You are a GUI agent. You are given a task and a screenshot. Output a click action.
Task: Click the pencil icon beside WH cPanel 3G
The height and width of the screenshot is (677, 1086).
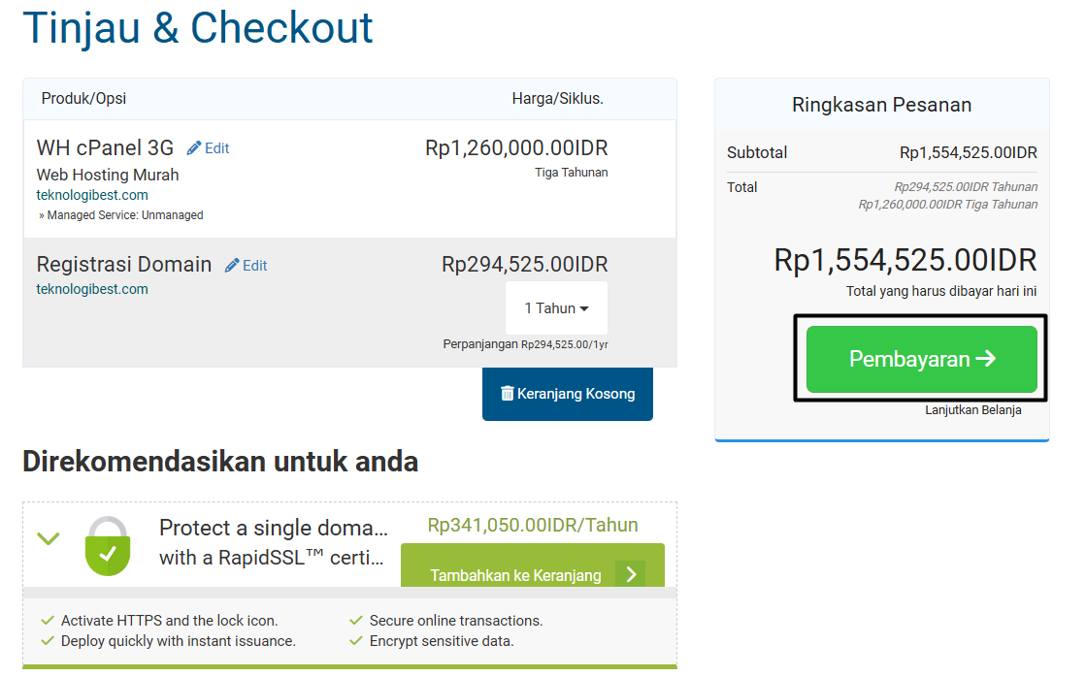click(x=194, y=148)
